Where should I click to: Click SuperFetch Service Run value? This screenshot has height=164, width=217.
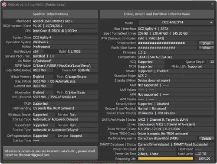(x=72, y=125)
